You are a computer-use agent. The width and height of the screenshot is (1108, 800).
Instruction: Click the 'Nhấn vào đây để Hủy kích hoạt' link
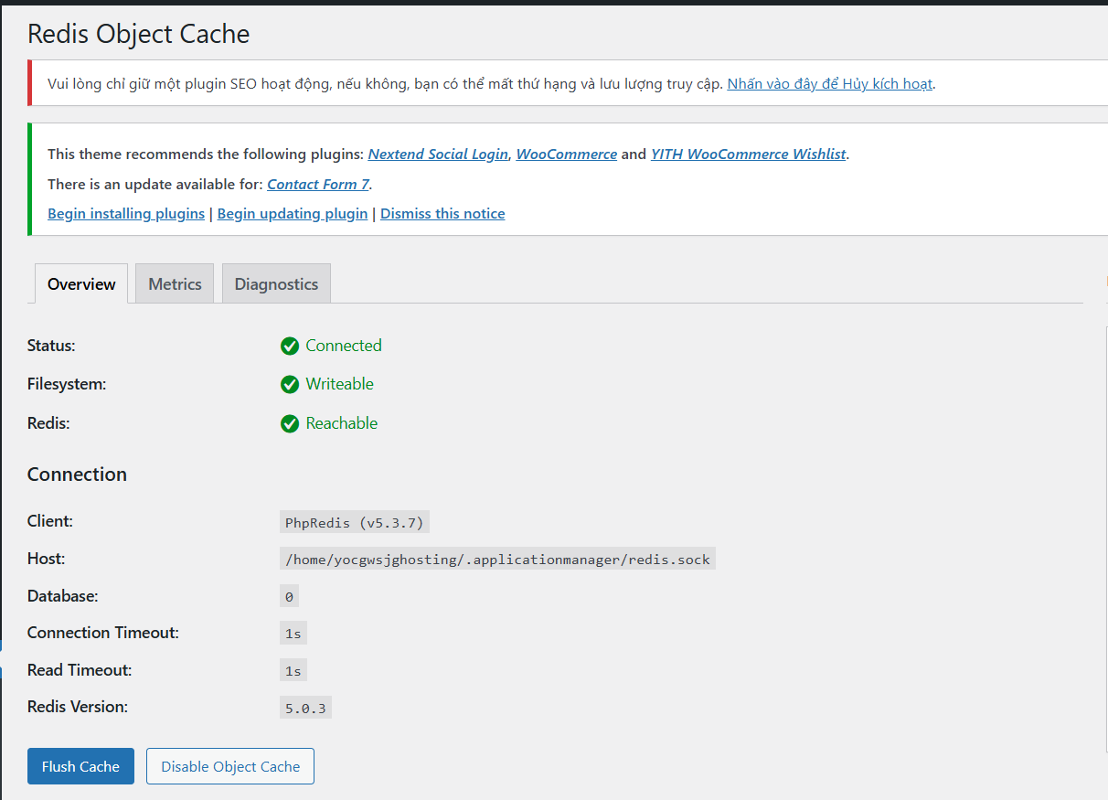coord(829,83)
